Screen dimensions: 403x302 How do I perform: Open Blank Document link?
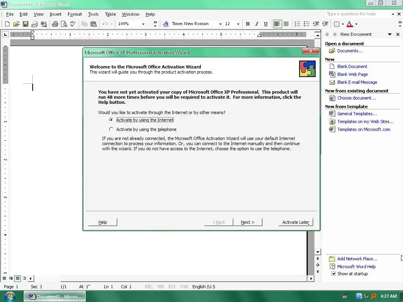(352, 66)
